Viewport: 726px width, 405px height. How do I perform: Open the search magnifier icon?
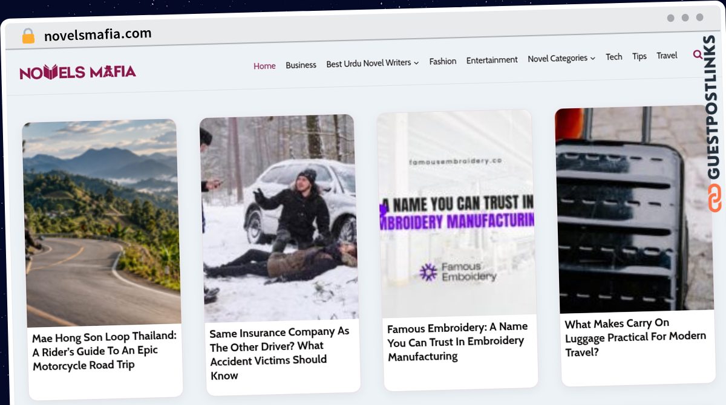(x=698, y=55)
